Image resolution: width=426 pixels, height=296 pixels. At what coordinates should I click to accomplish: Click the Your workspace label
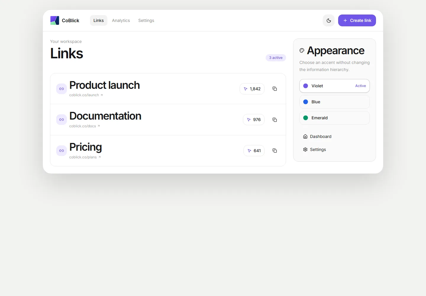66,41
